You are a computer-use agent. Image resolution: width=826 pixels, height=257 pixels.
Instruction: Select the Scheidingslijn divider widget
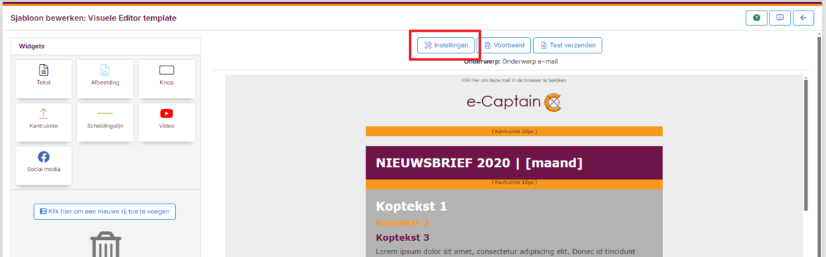tap(104, 122)
